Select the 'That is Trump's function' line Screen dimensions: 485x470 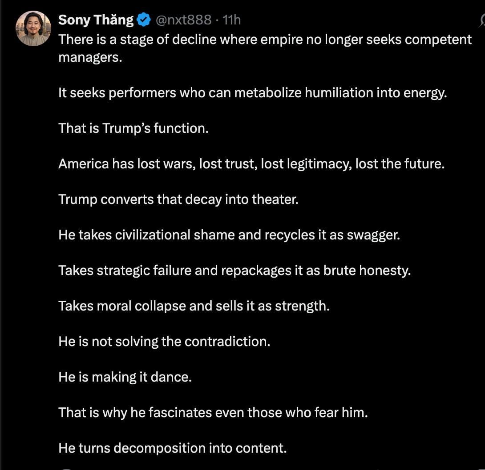[133, 128]
